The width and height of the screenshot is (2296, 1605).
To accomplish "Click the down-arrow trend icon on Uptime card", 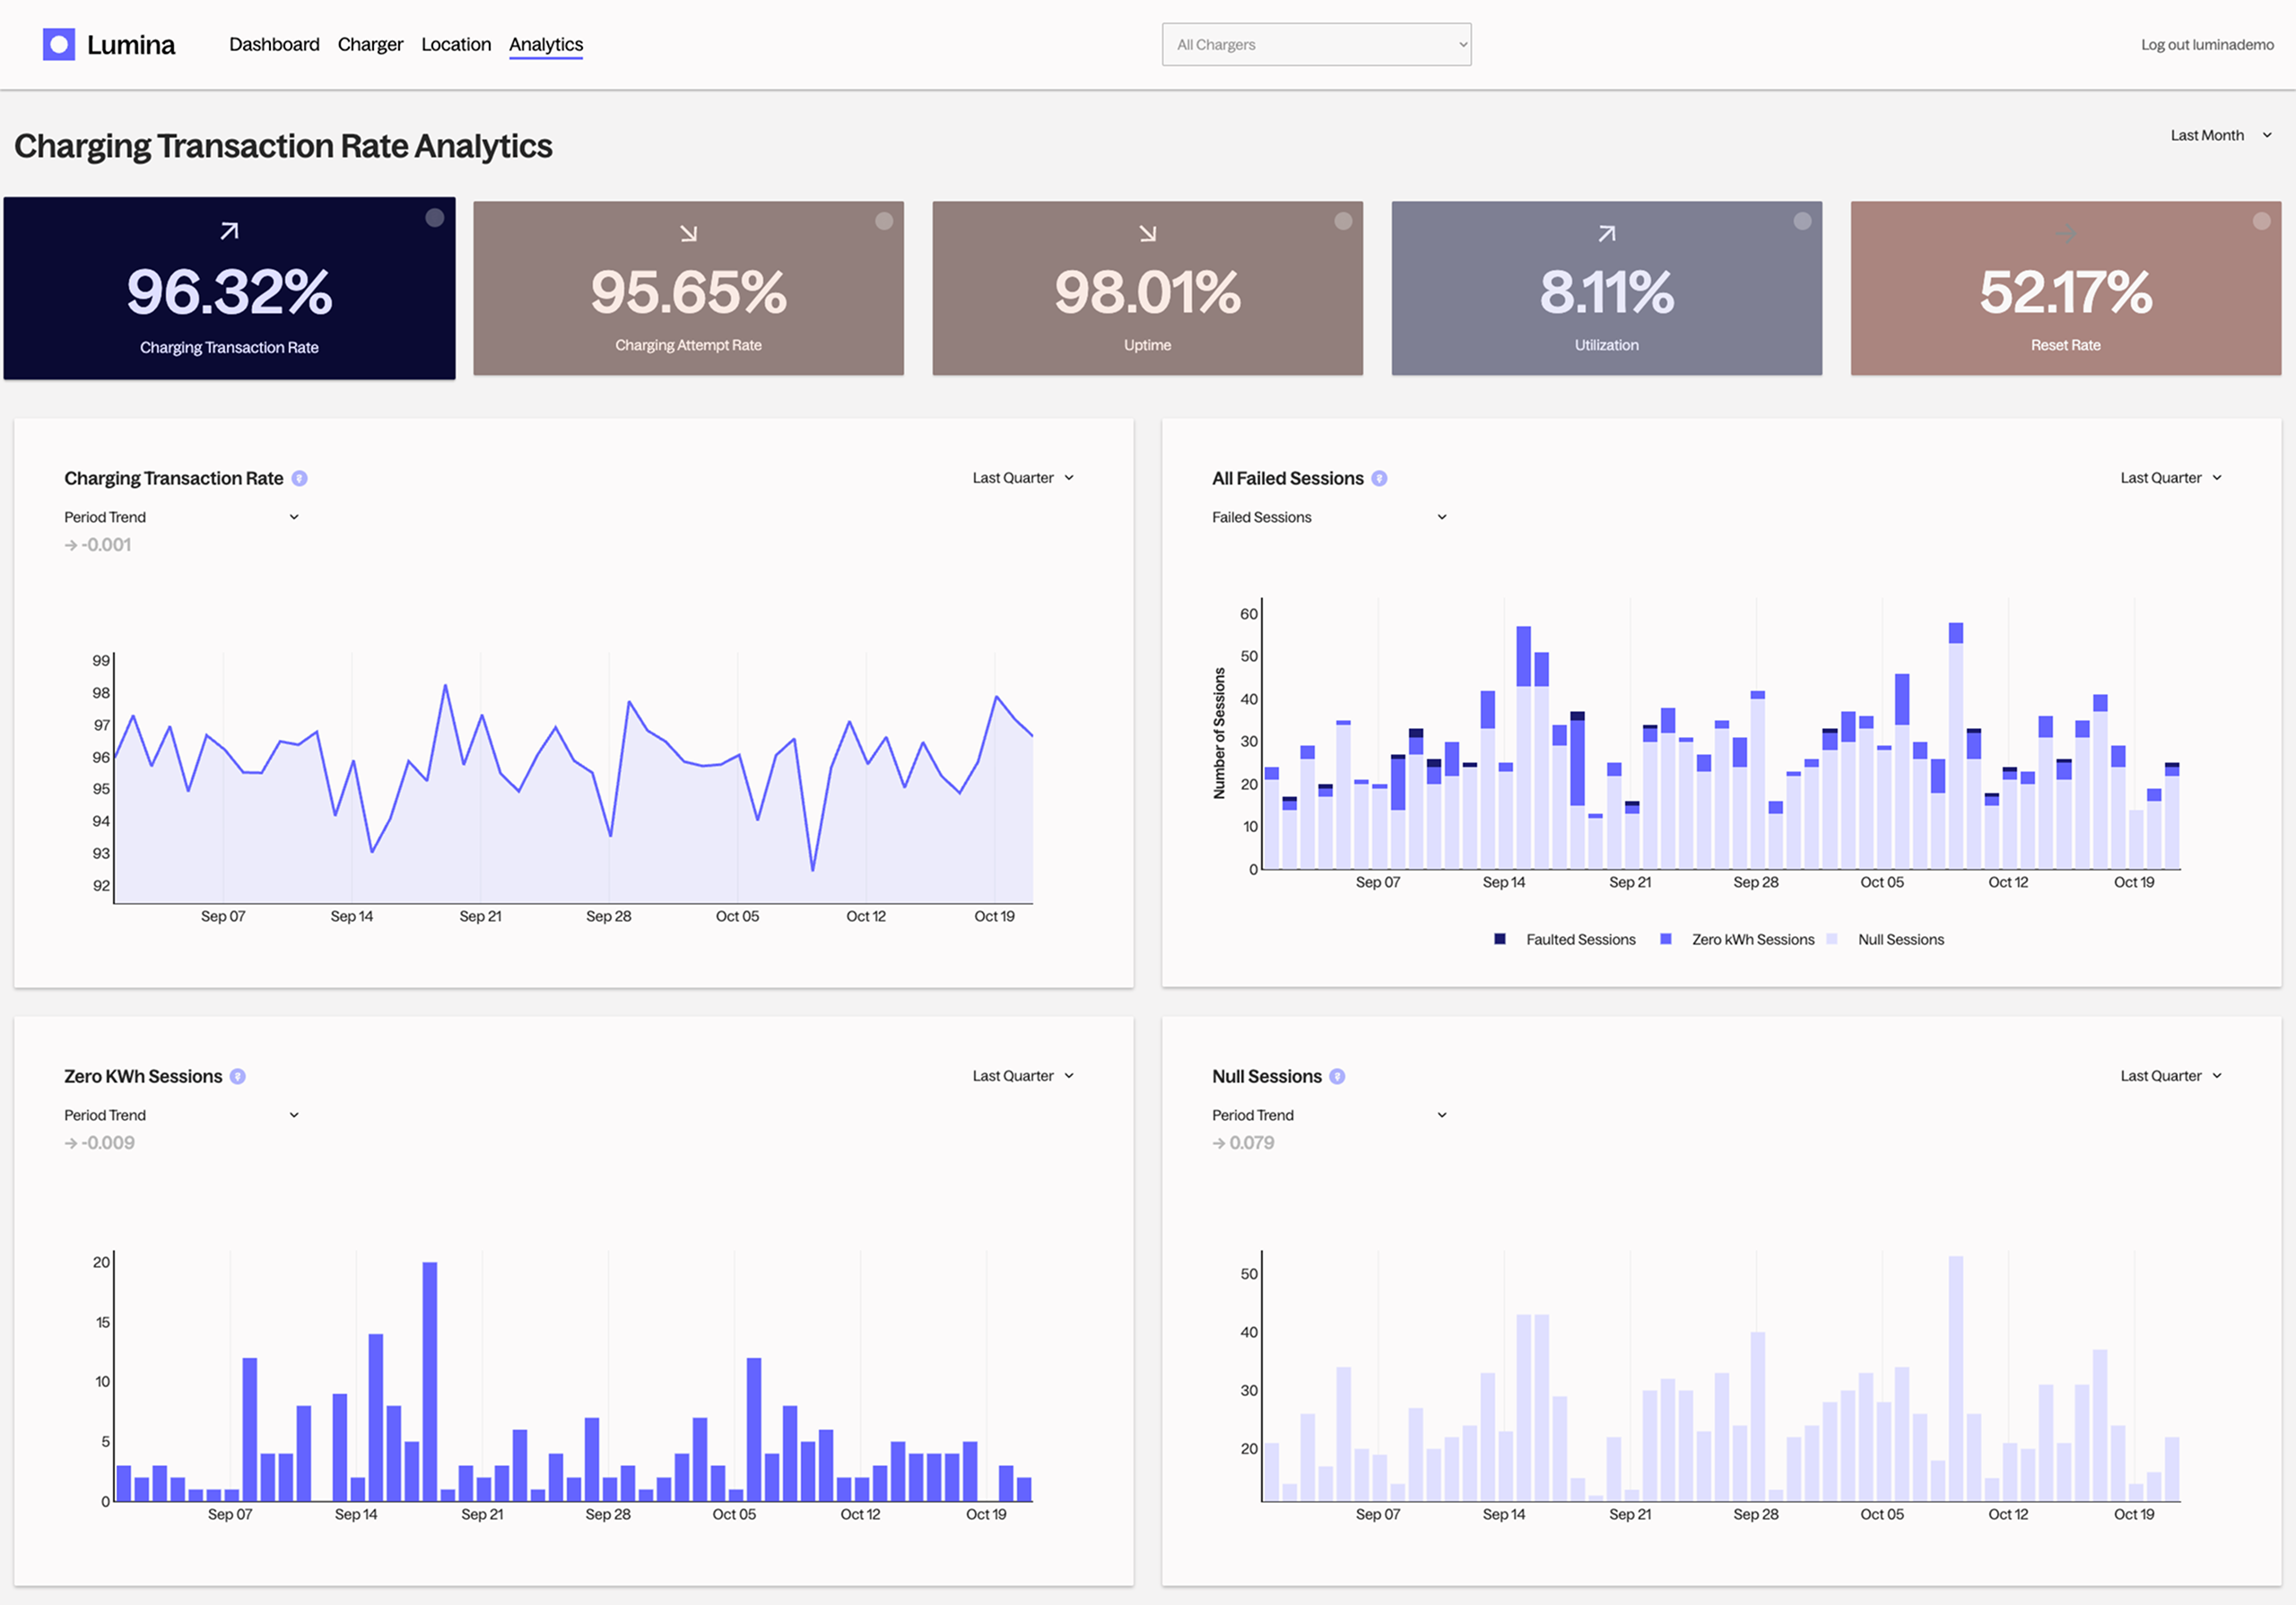I will [x=1147, y=233].
